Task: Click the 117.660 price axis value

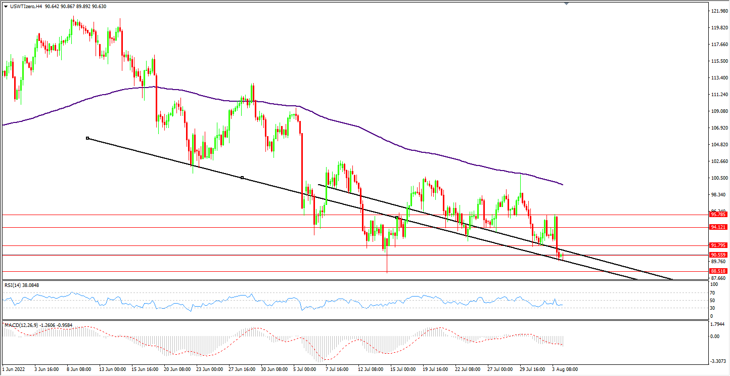Action: pyautogui.click(x=719, y=45)
